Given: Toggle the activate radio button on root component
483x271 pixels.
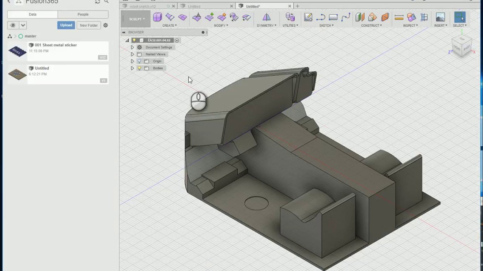Looking at the screenshot, I should 177,40.
